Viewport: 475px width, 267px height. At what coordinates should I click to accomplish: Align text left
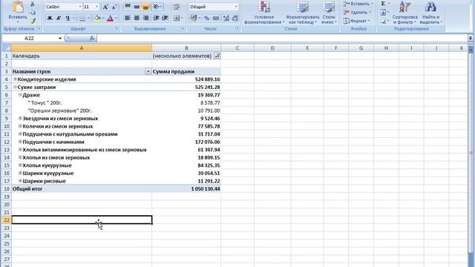[x=128, y=18]
